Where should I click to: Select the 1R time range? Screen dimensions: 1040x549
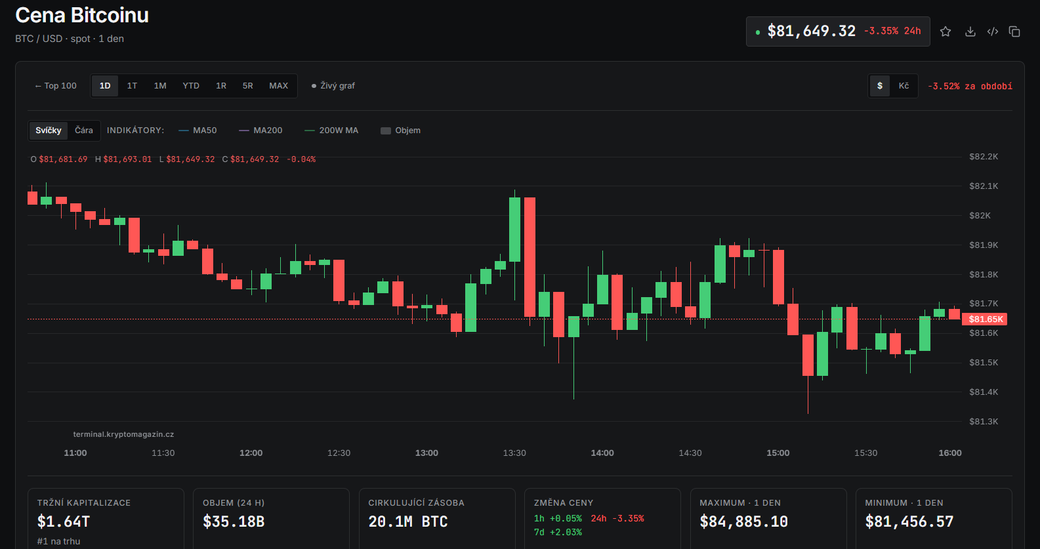coord(221,86)
